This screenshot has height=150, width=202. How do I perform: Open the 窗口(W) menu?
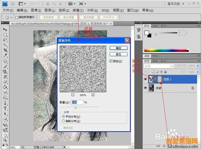pyautogui.click(x=133, y=10)
